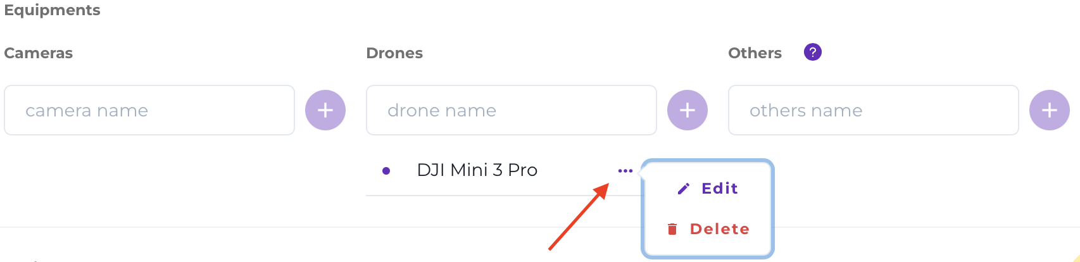Add other equipment with plus button
The image size is (1080, 262).
pyautogui.click(x=1050, y=110)
